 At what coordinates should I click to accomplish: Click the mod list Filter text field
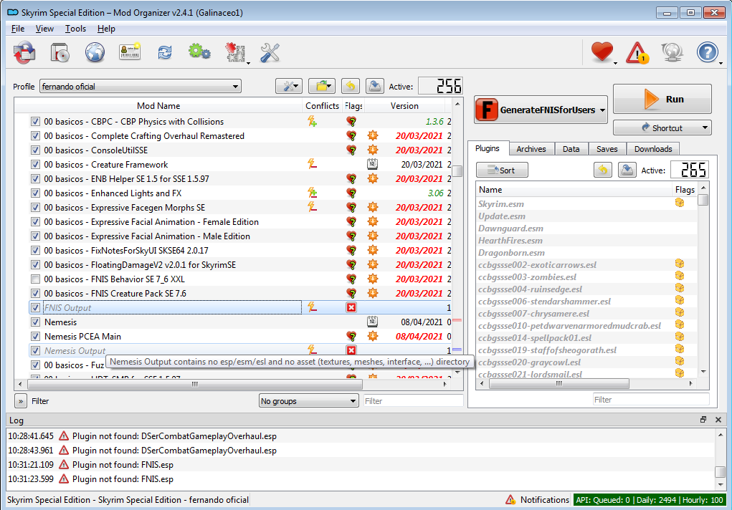(413, 401)
